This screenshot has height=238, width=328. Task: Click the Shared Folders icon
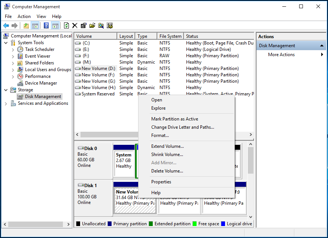[x=20, y=63]
